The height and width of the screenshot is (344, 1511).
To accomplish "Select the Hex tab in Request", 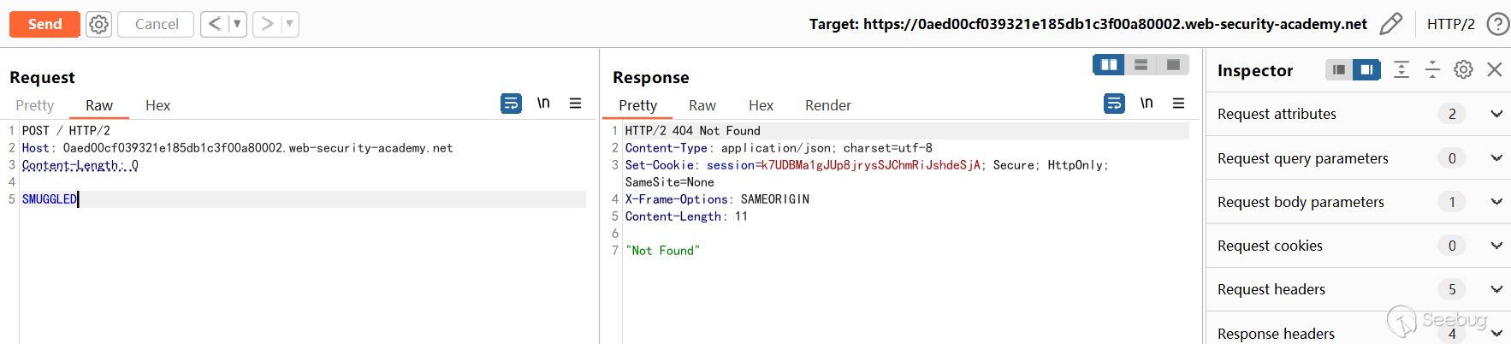I will pos(157,105).
